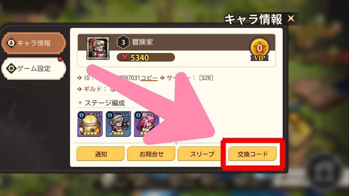Click the お問合せ button
The image size is (349, 196).
click(151, 154)
